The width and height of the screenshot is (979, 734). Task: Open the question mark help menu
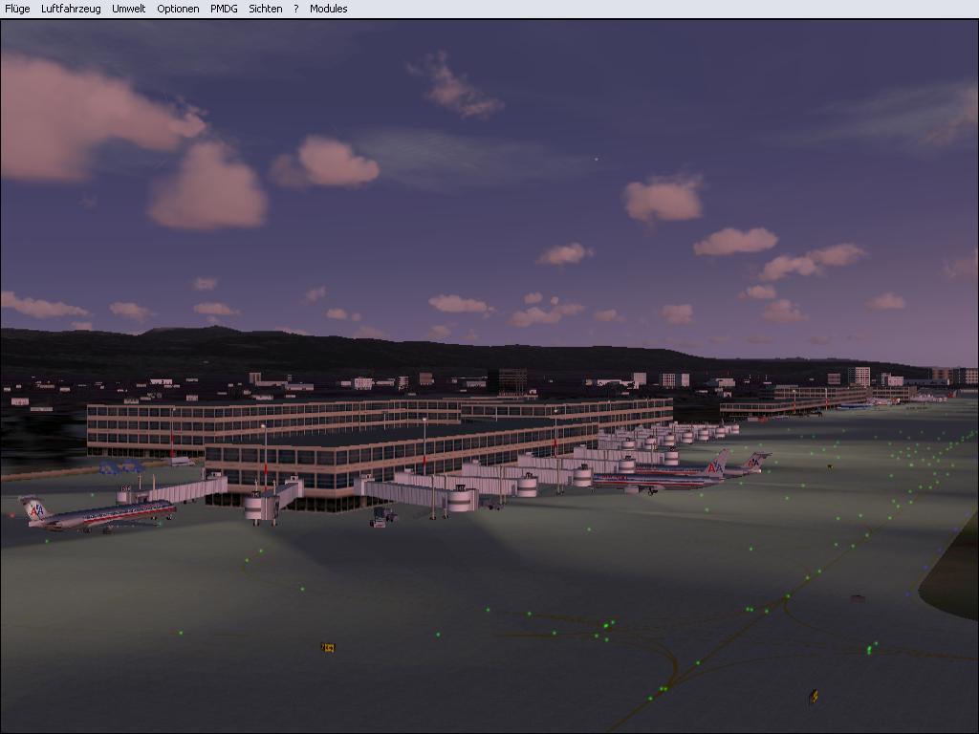tap(296, 9)
